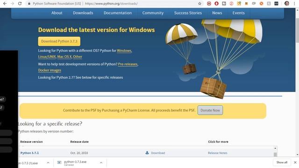
Task: Reload the page with the refresh icon
Action: [20, 3]
